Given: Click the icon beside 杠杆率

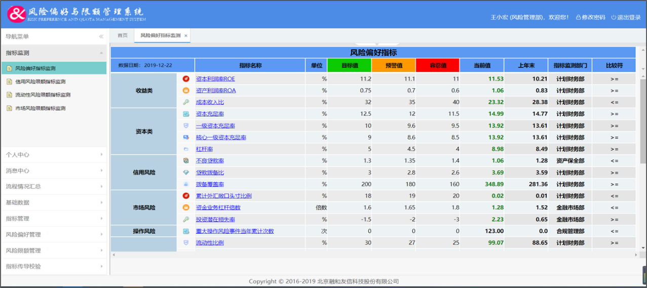Looking at the screenshot, I should pyautogui.click(x=186, y=149).
